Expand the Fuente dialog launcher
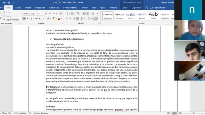The image size is (205, 115). click(x=62, y=23)
